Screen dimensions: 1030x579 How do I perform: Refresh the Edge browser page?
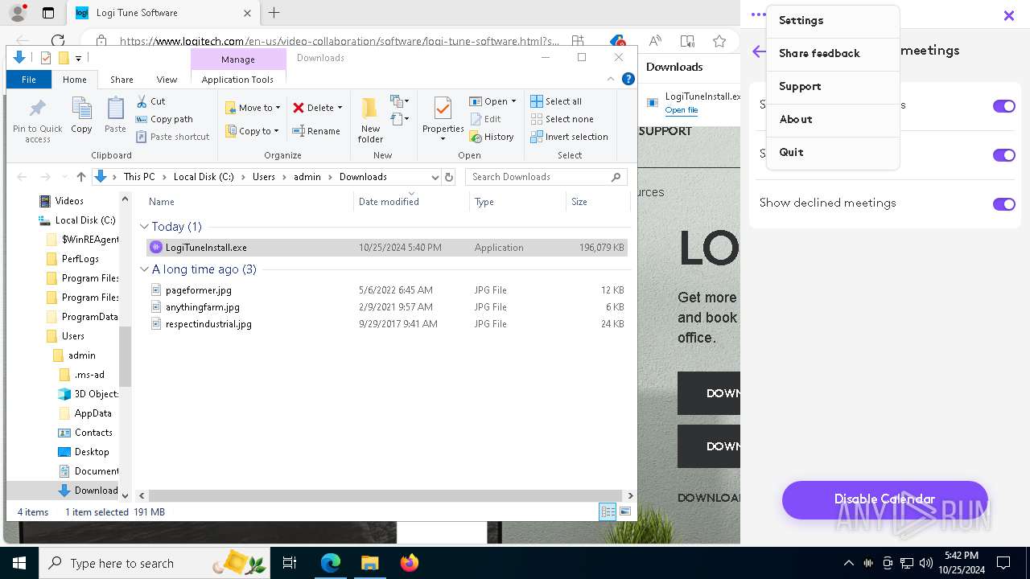click(57, 41)
